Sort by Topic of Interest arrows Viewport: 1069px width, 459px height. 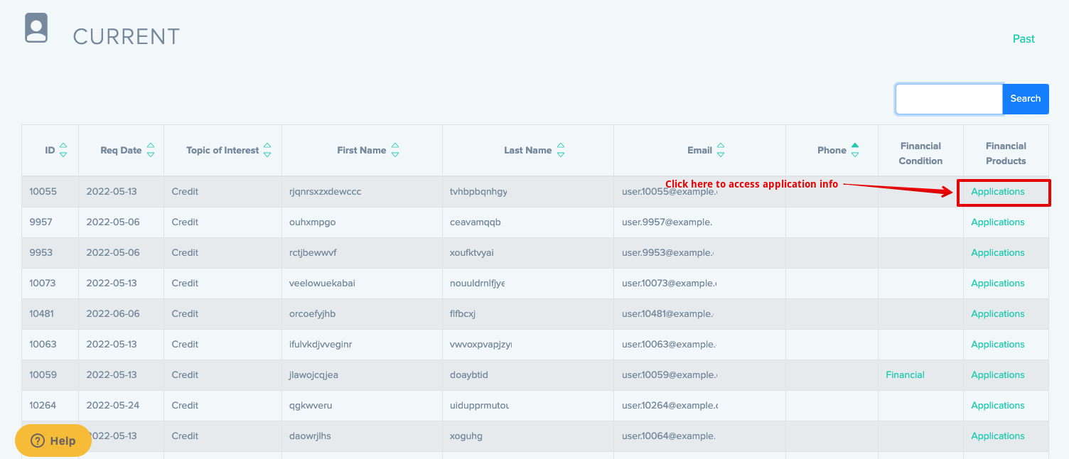pos(267,150)
